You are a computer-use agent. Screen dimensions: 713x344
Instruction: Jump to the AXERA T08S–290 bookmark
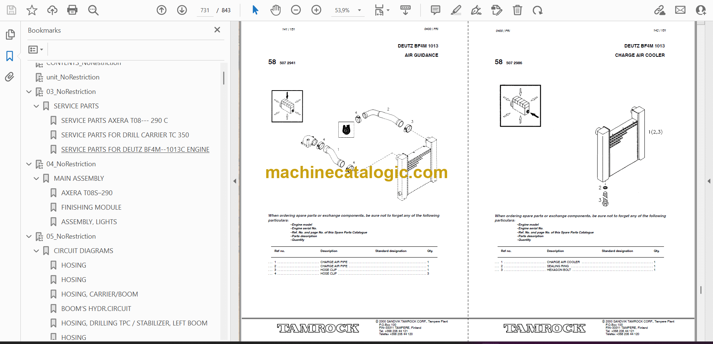point(87,193)
